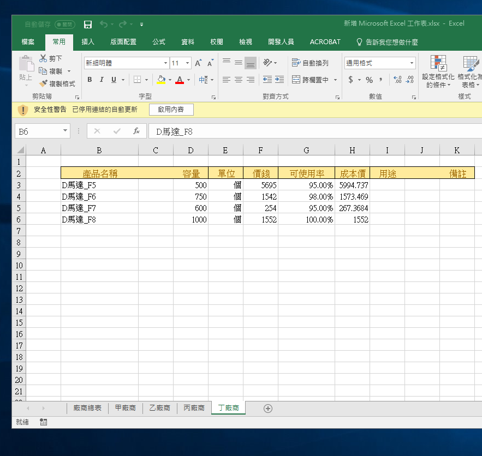Screen dimensions: 482x456
Task: Toggle Wrap Text 自動換列
Action: tap(310, 63)
